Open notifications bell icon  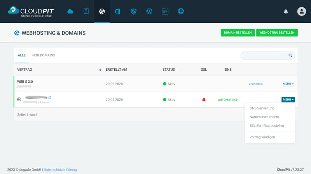286,12
